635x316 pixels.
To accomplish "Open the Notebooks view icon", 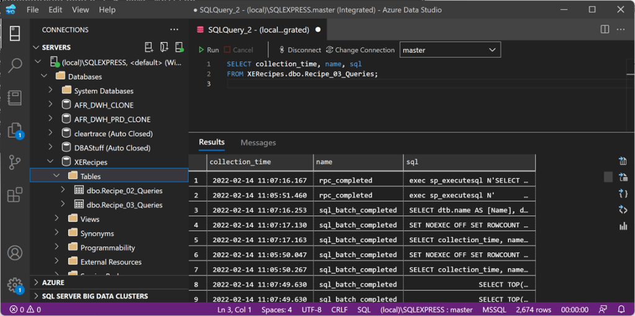I will point(15,97).
